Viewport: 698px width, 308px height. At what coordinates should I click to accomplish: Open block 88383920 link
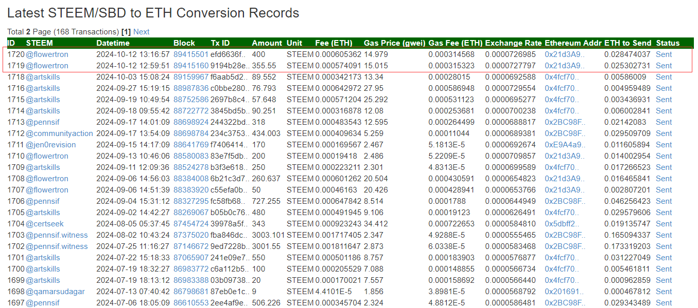tap(191, 190)
